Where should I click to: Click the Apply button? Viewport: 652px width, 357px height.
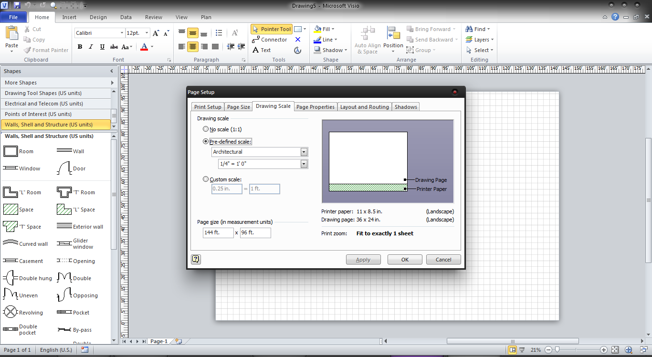tap(363, 260)
